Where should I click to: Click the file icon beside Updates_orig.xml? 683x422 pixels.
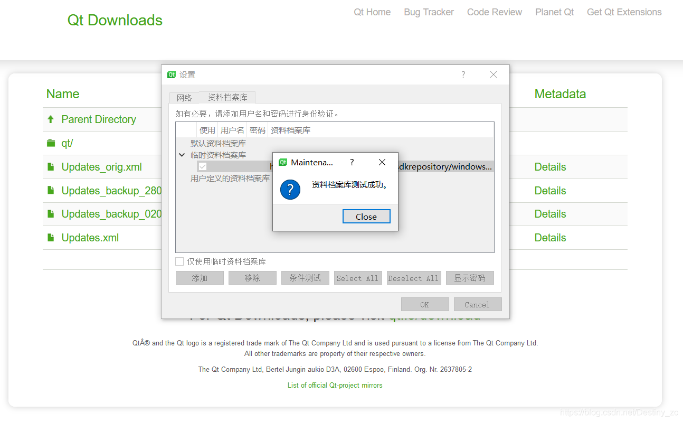tap(50, 166)
